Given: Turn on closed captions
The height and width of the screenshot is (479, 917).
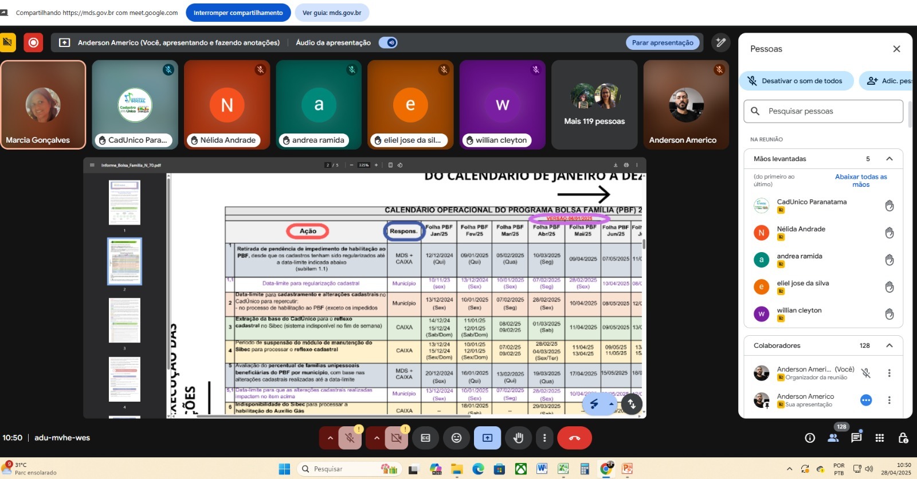Looking at the screenshot, I should click(x=425, y=438).
